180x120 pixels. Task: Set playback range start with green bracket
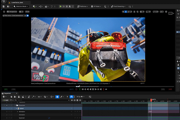[80, 89]
